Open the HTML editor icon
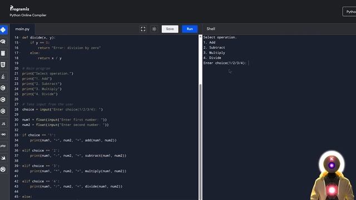Image resolution: width=356 pixels, height=200 pixels. click(3, 65)
